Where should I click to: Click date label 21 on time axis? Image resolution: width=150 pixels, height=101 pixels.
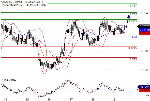pyautogui.click(x=115, y=99)
